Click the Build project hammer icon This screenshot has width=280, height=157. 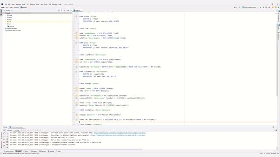[239, 7]
